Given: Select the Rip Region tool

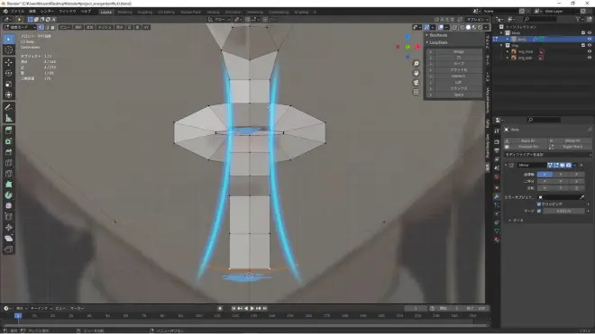Looking at the screenshot, I should (9, 249).
